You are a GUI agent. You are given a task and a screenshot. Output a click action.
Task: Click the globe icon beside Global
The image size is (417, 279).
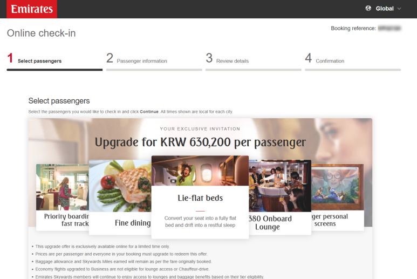point(368,8)
